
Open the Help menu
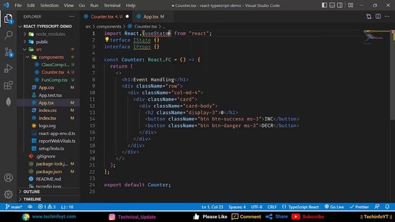pyautogui.click(x=130, y=6)
